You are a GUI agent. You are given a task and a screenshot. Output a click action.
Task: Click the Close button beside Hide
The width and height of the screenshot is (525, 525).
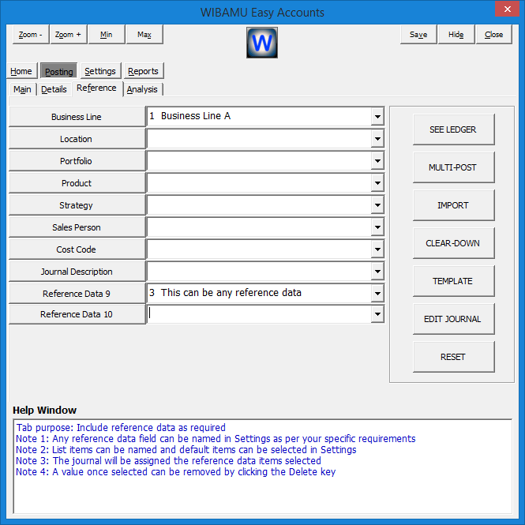(494, 34)
